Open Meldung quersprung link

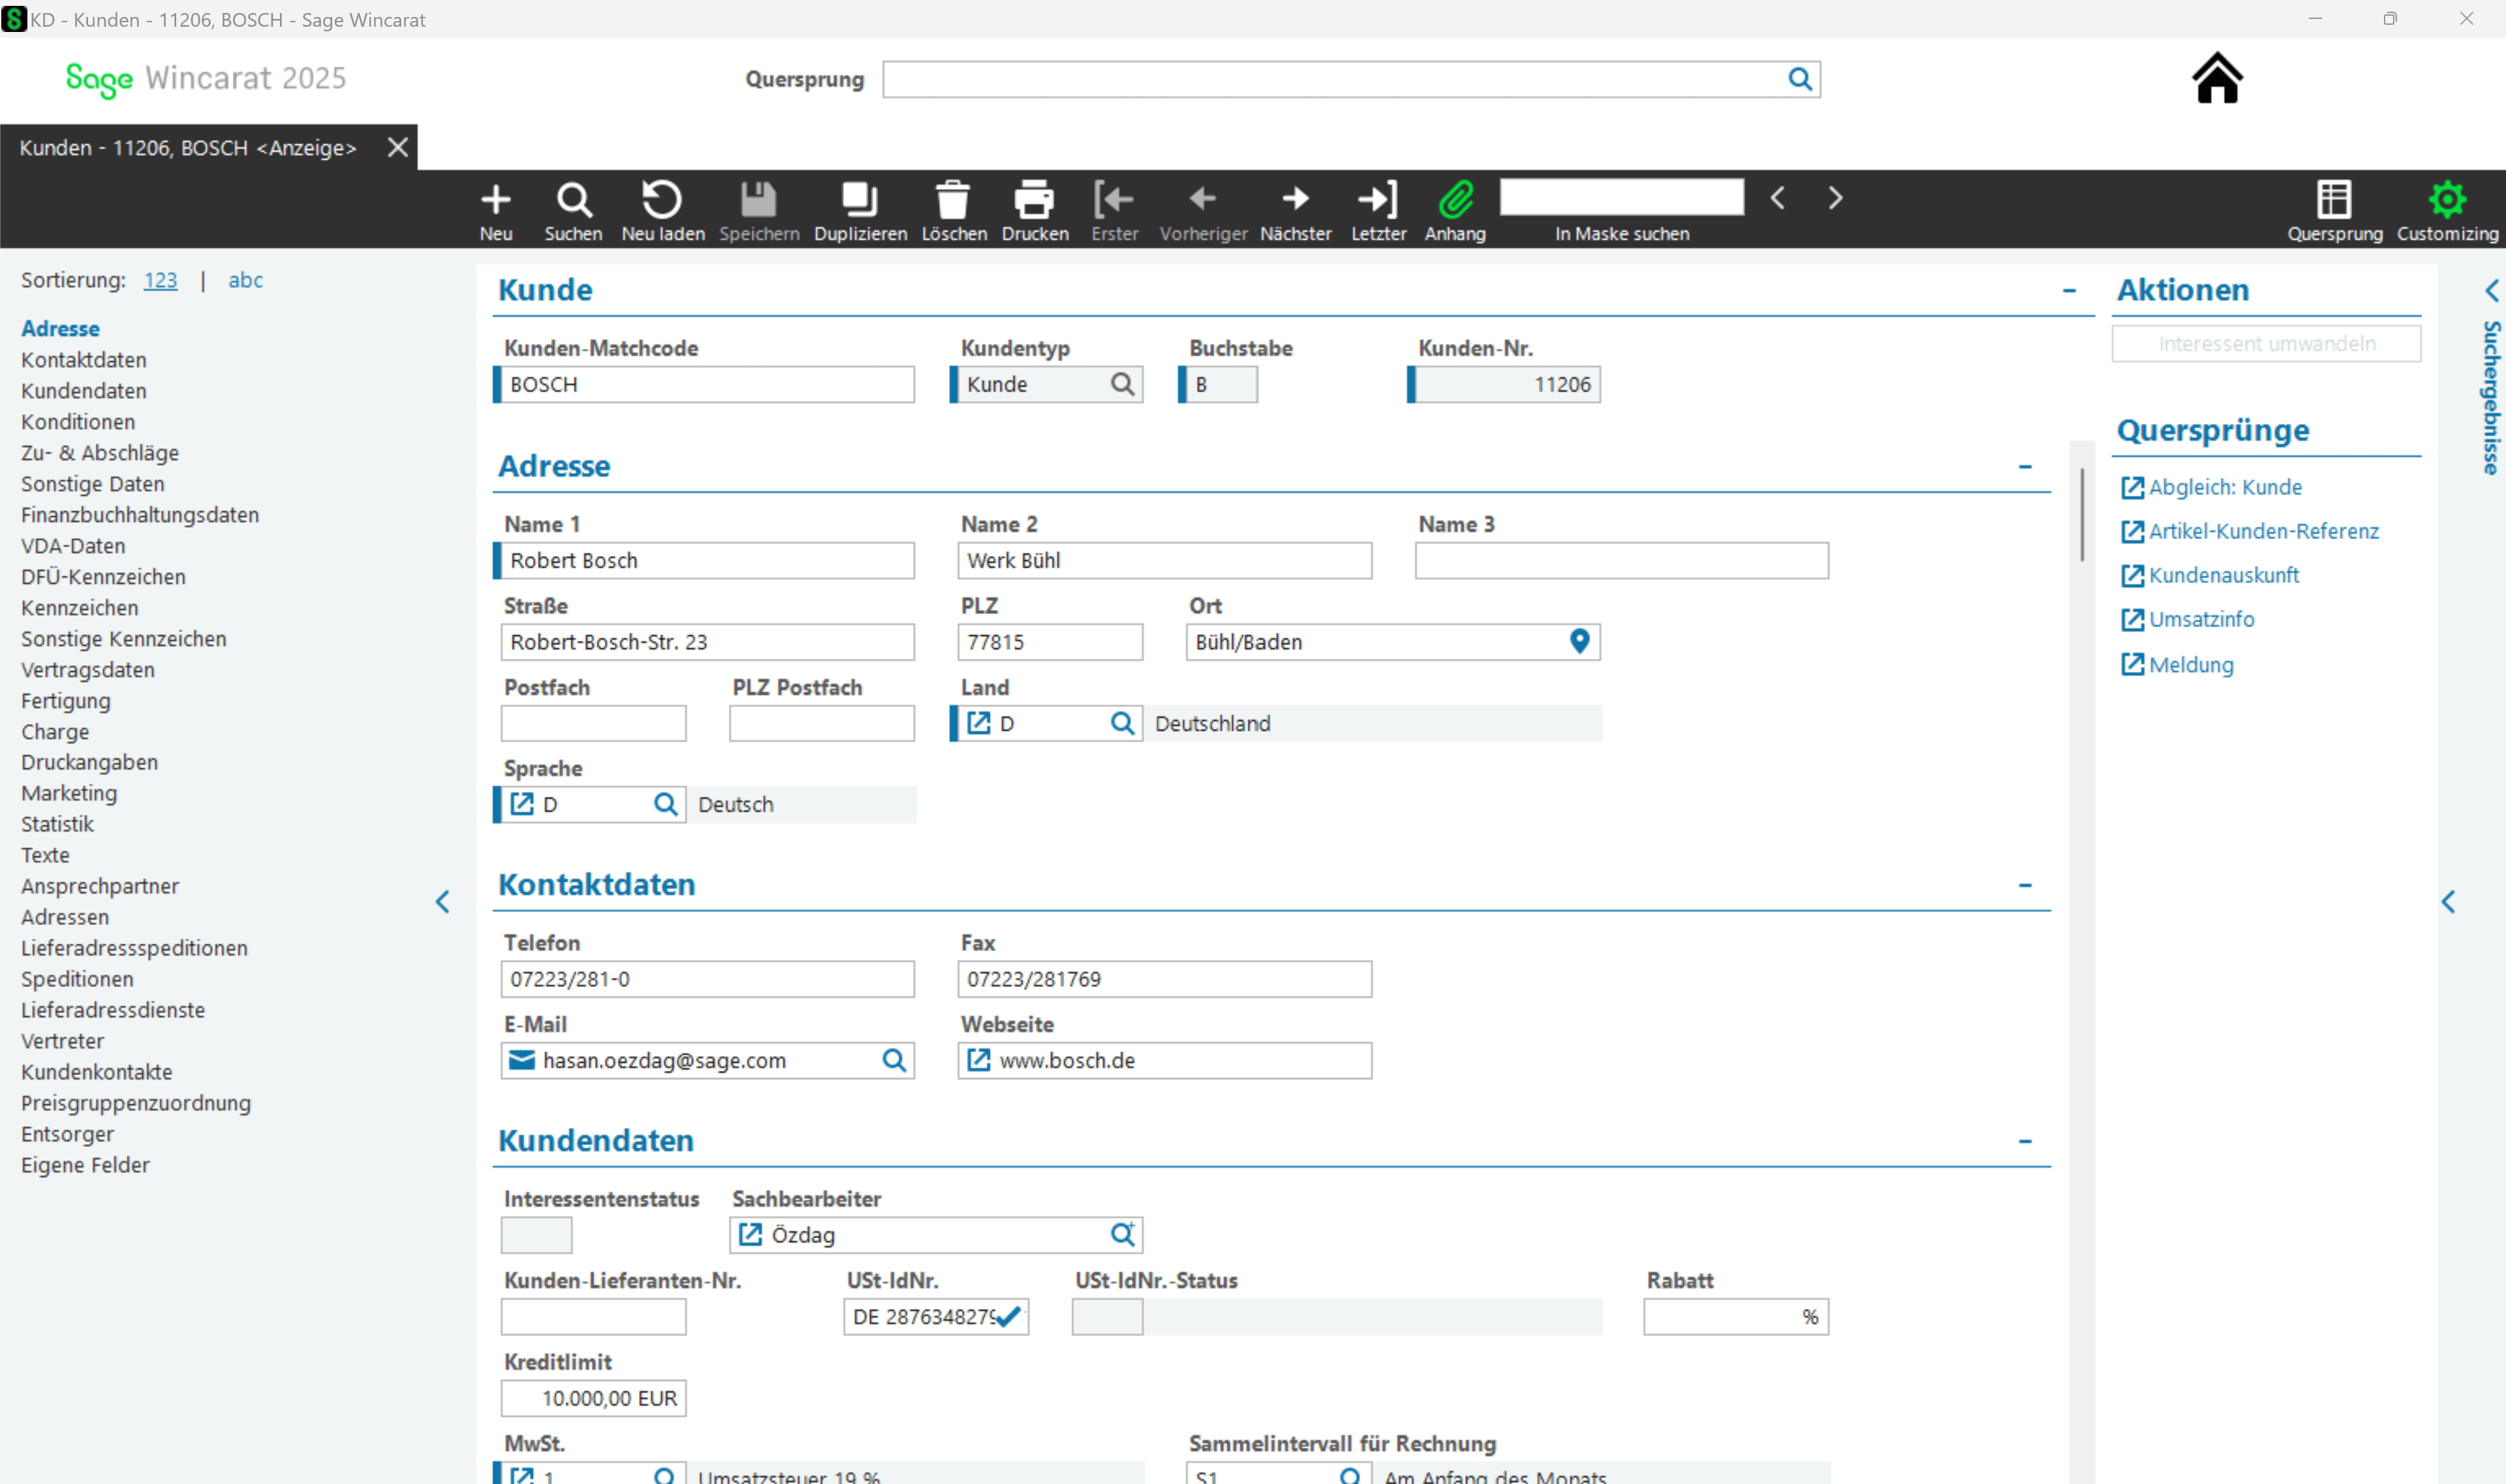pyautogui.click(x=2191, y=665)
